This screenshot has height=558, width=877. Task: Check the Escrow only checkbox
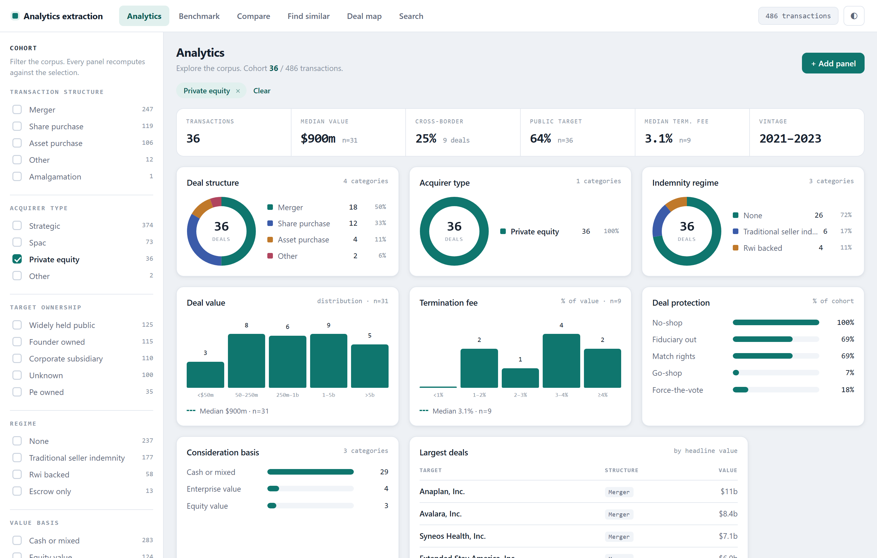click(17, 491)
